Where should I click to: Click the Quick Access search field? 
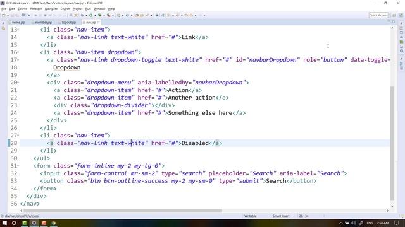(378, 15)
